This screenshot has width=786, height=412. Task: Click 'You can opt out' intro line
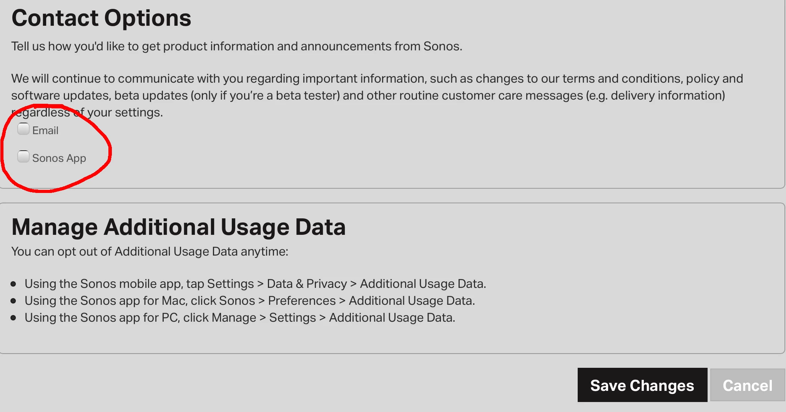150,252
